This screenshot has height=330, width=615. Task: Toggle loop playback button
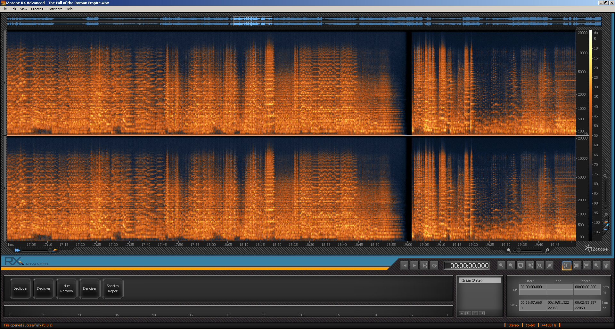(434, 266)
